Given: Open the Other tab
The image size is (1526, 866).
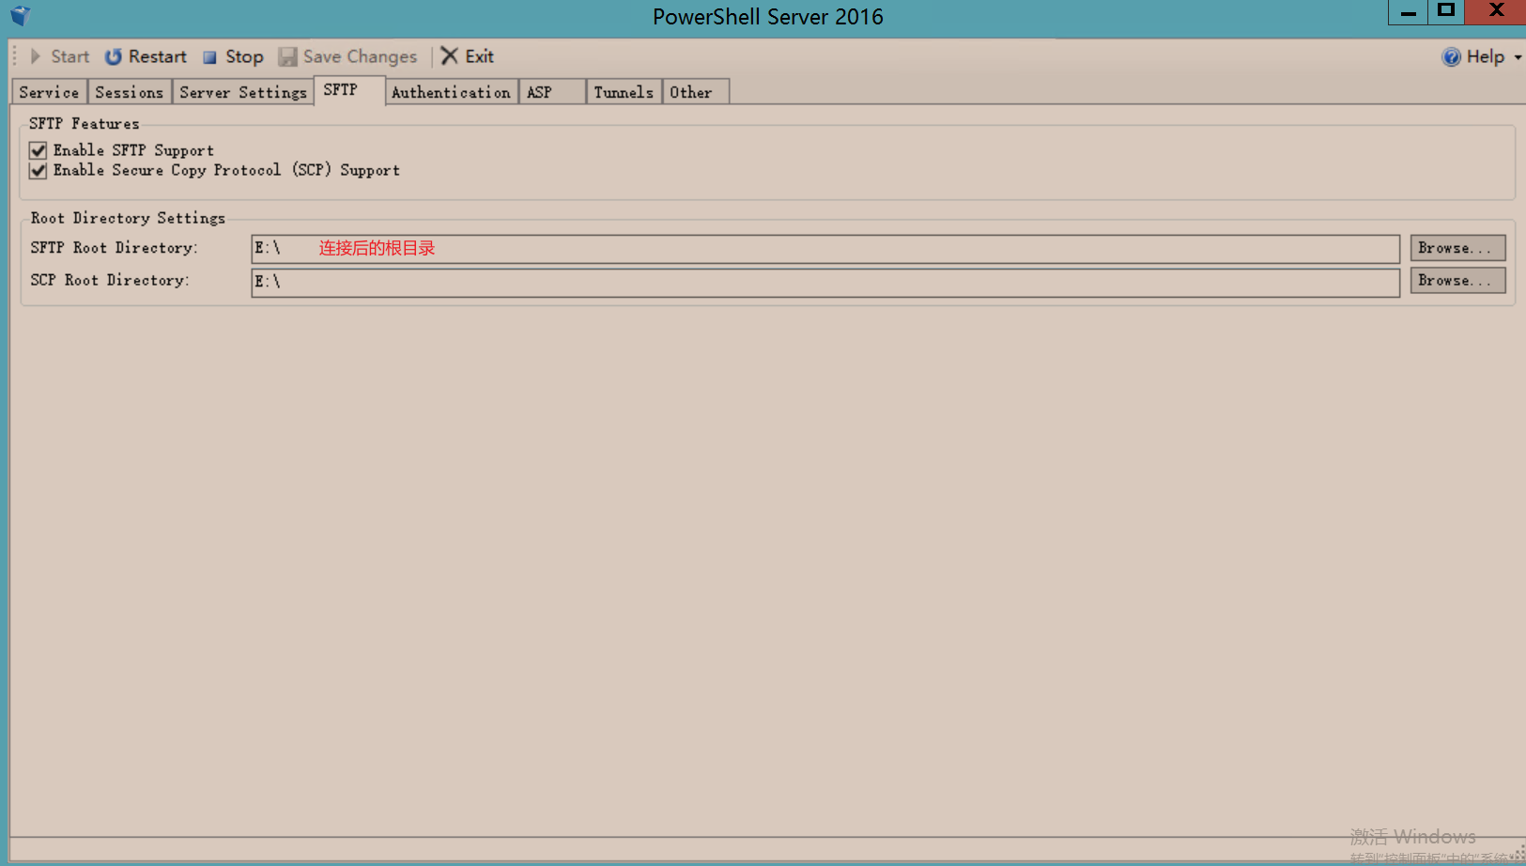Looking at the screenshot, I should click(695, 92).
